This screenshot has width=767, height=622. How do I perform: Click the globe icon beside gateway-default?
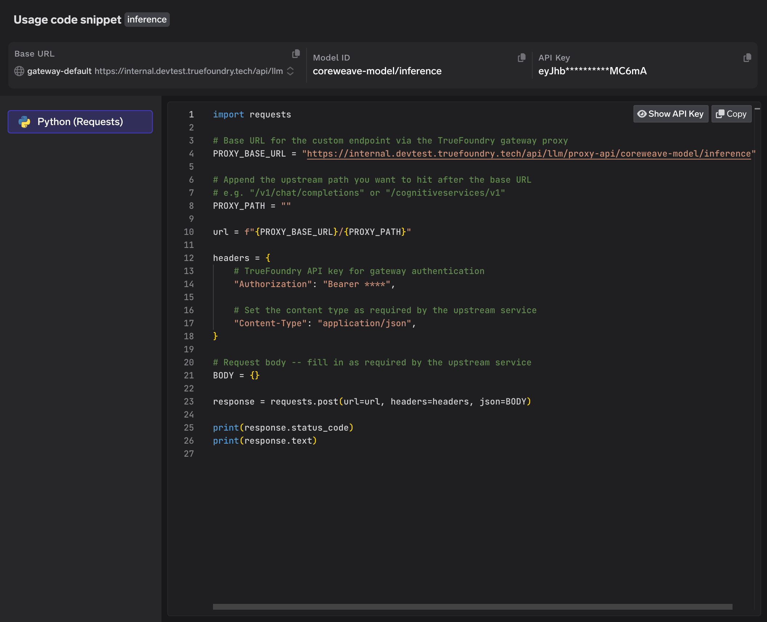click(19, 71)
